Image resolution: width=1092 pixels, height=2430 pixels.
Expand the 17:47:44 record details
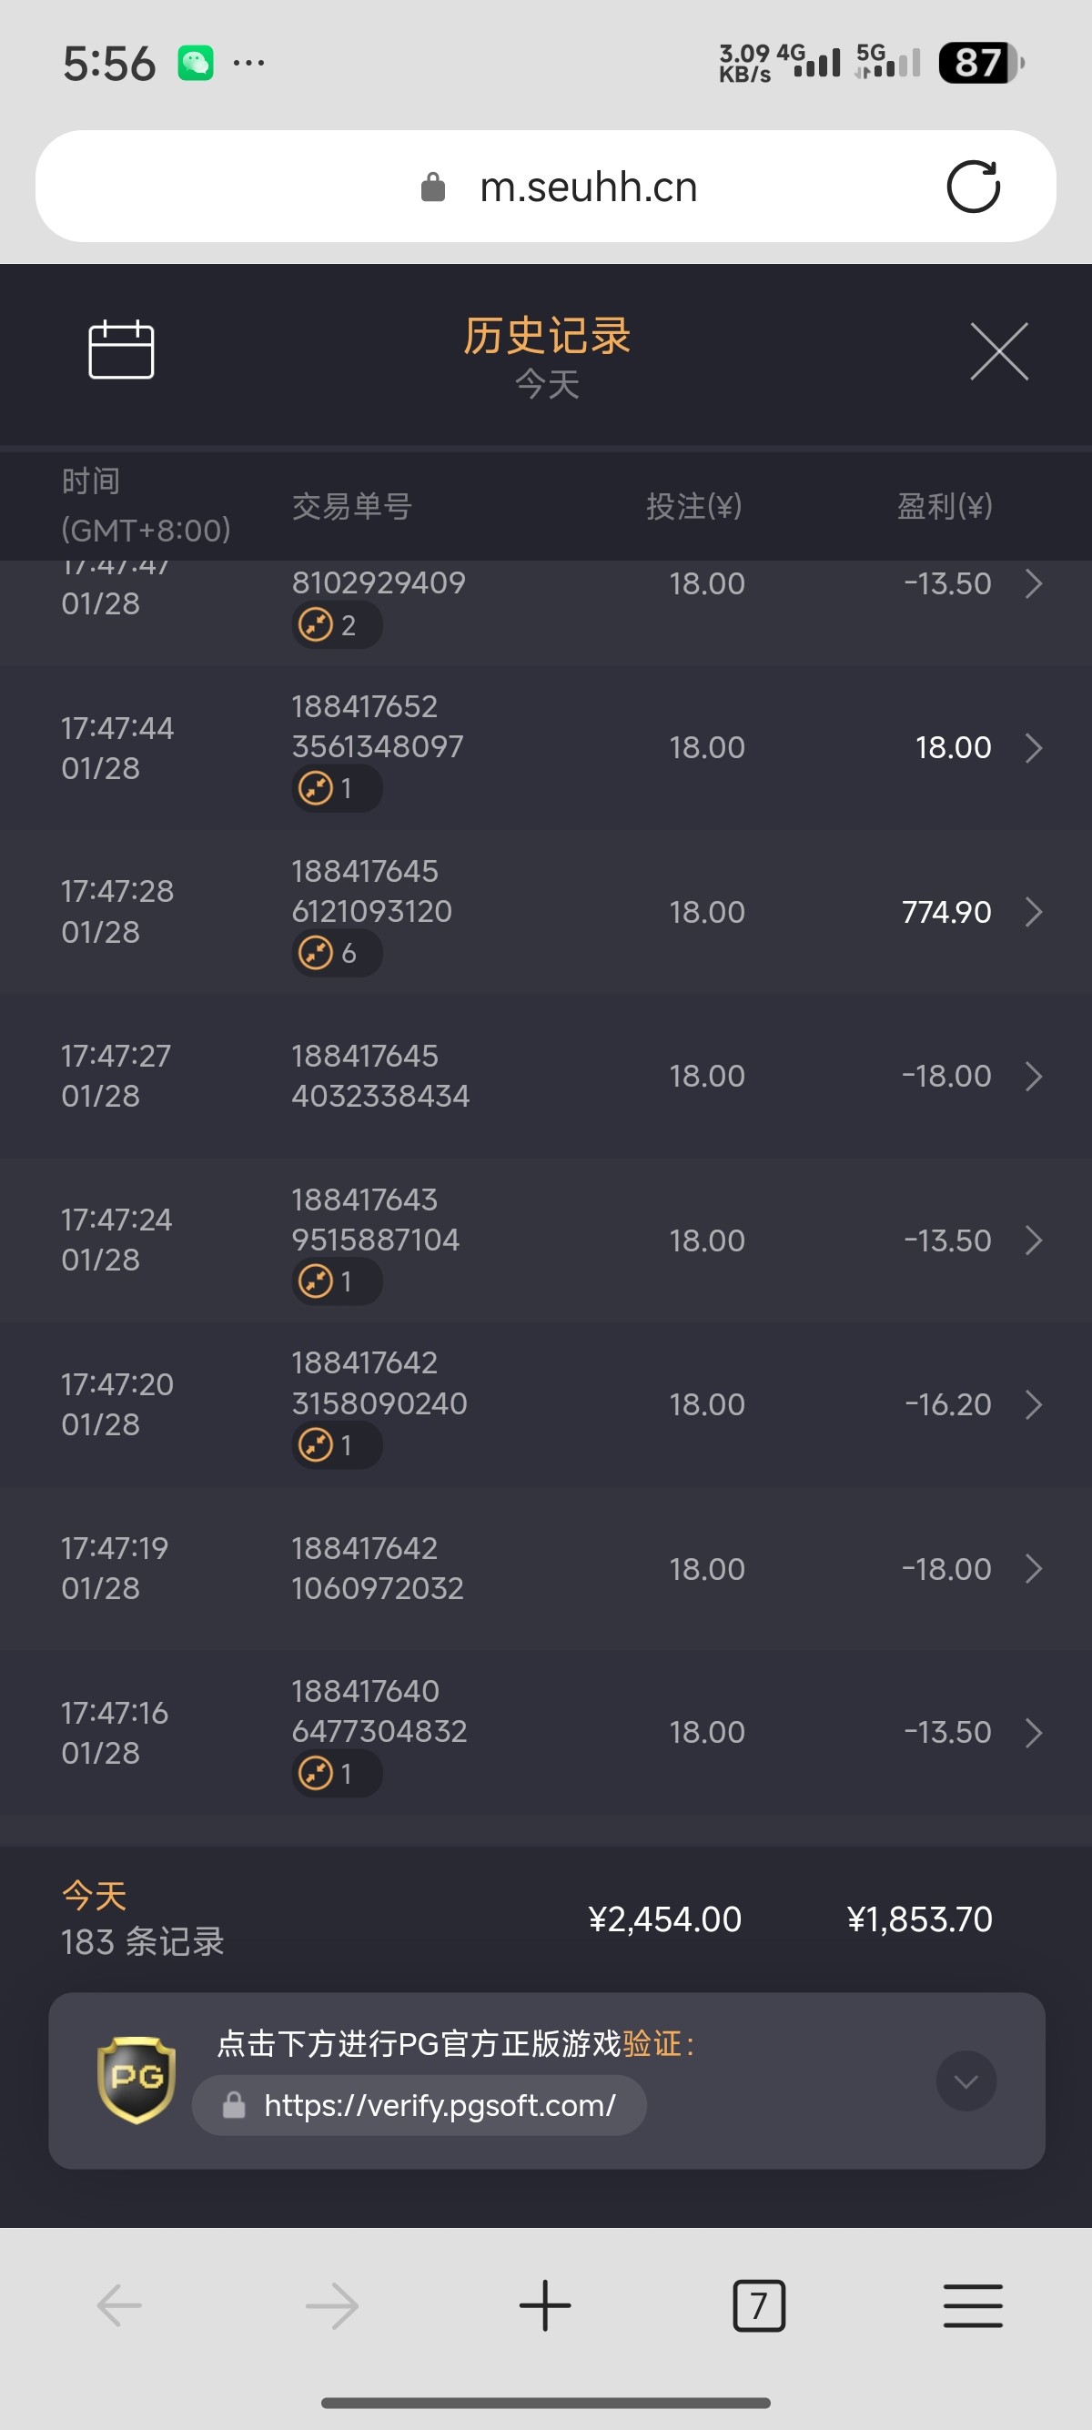1034,748
